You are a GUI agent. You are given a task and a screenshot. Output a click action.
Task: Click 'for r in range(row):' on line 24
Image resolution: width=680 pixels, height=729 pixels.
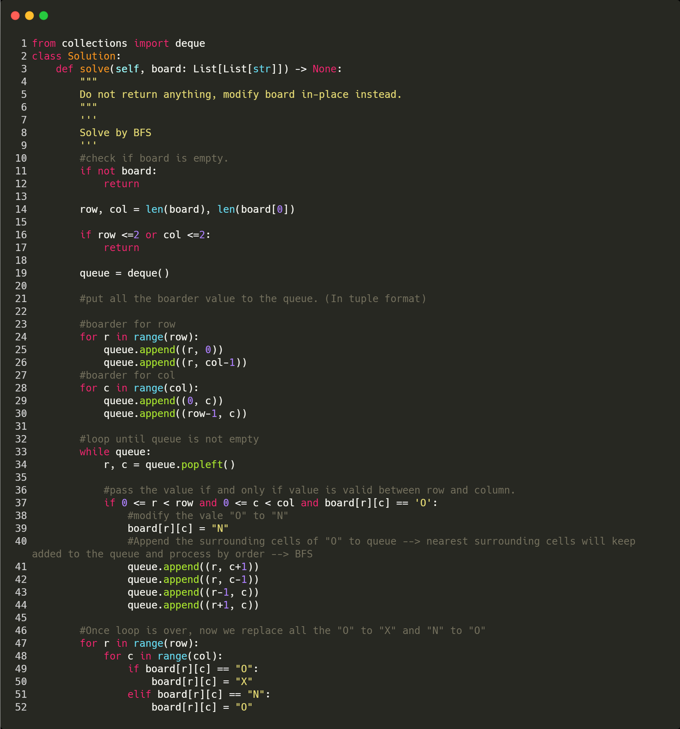click(x=139, y=337)
